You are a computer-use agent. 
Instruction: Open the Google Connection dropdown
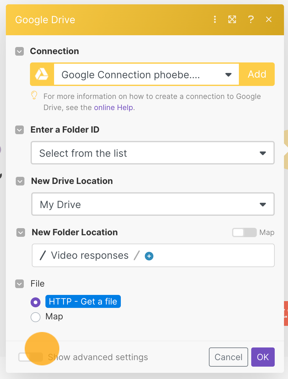coord(146,75)
